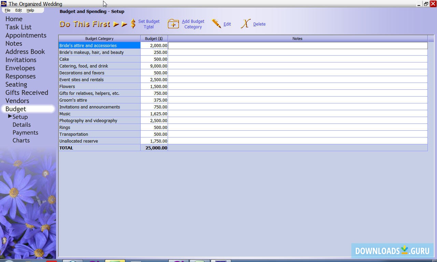Select the Catering, food, and drink row
This screenshot has height=262, width=437.
pyautogui.click(x=84, y=66)
